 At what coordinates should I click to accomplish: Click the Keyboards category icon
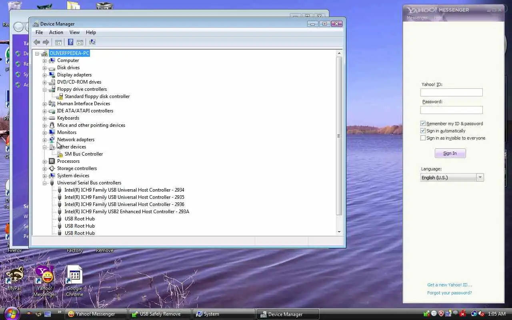[x=52, y=118]
